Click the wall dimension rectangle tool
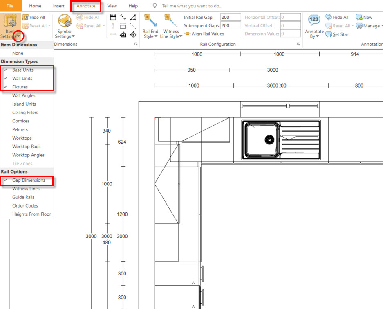 [x=113, y=17]
